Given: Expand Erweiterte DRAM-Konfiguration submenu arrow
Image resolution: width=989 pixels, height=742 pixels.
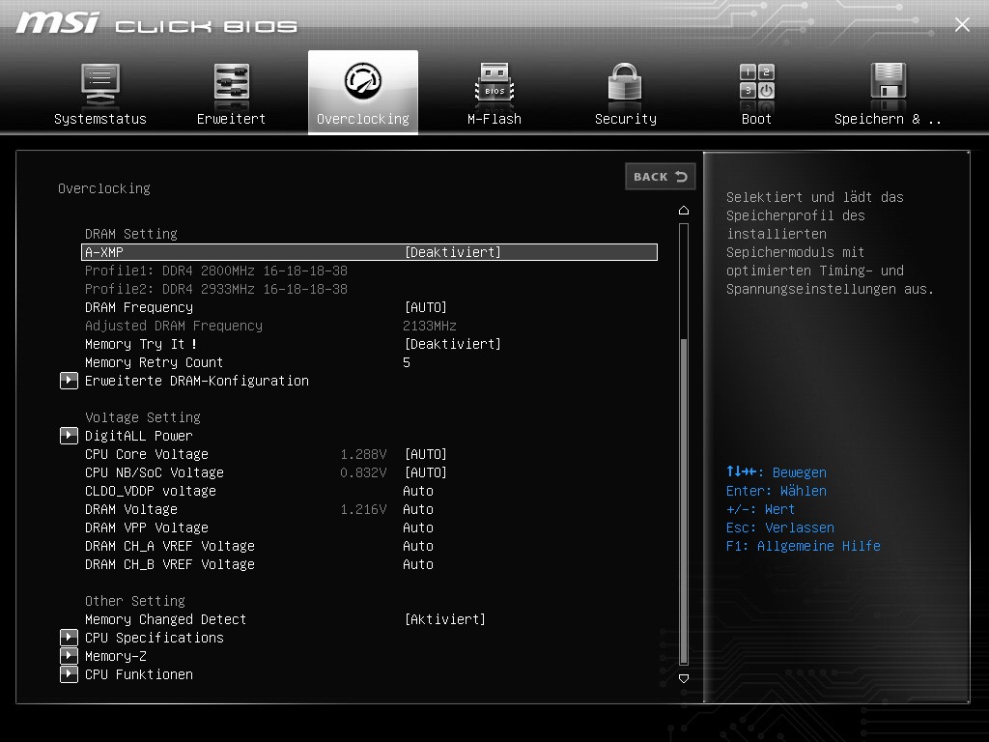Looking at the screenshot, I should pyautogui.click(x=69, y=381).
